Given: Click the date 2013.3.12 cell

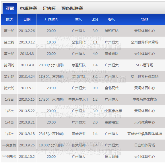Looking at the screenshot, I should coord(27,42).
